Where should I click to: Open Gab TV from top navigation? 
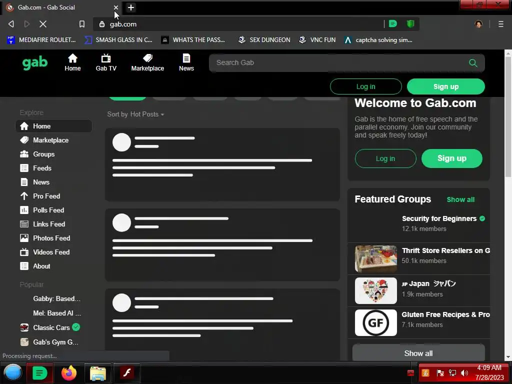106,62
